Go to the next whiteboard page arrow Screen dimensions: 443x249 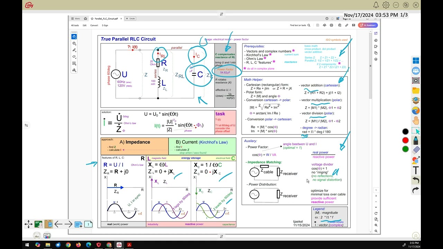tap(69, 224)
